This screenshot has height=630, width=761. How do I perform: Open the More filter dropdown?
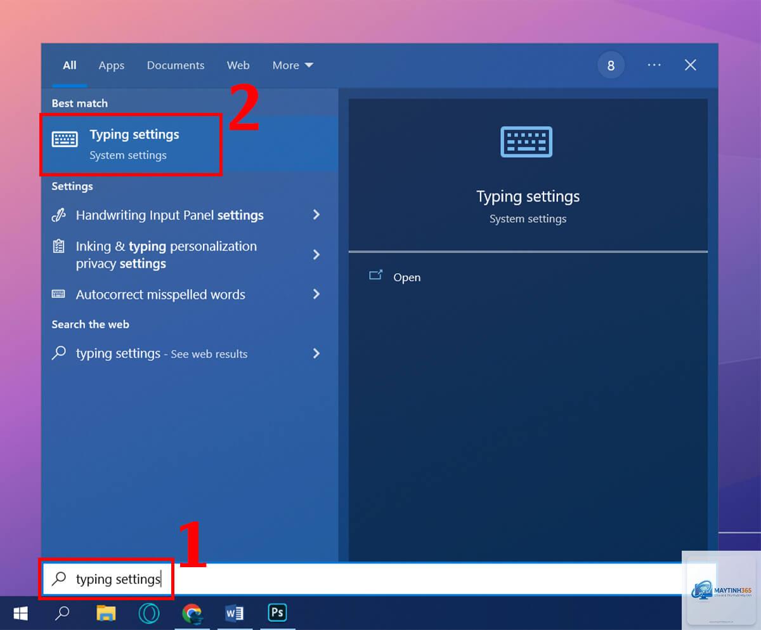[x=293, y=65]
